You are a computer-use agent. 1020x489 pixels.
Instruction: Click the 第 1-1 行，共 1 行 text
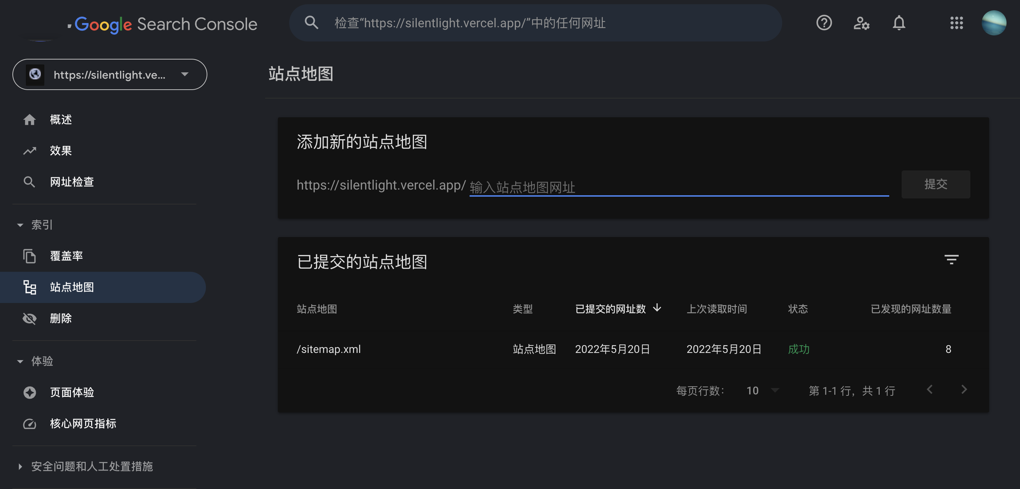852,391
